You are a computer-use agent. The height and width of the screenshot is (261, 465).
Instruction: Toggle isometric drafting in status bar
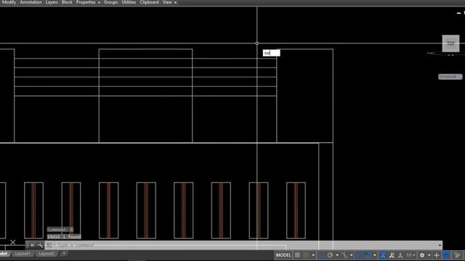(344, 254)
